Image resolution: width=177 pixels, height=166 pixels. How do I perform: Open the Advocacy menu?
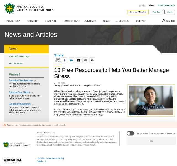point(91,21)
